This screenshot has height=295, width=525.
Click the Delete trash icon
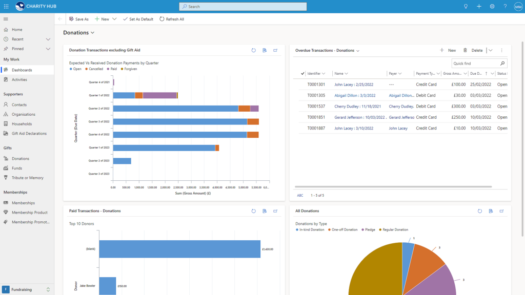(465, 50)
